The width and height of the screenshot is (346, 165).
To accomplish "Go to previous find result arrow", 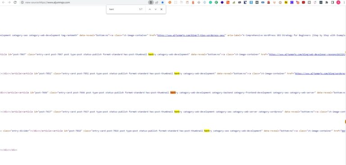I will pos(150,9).
